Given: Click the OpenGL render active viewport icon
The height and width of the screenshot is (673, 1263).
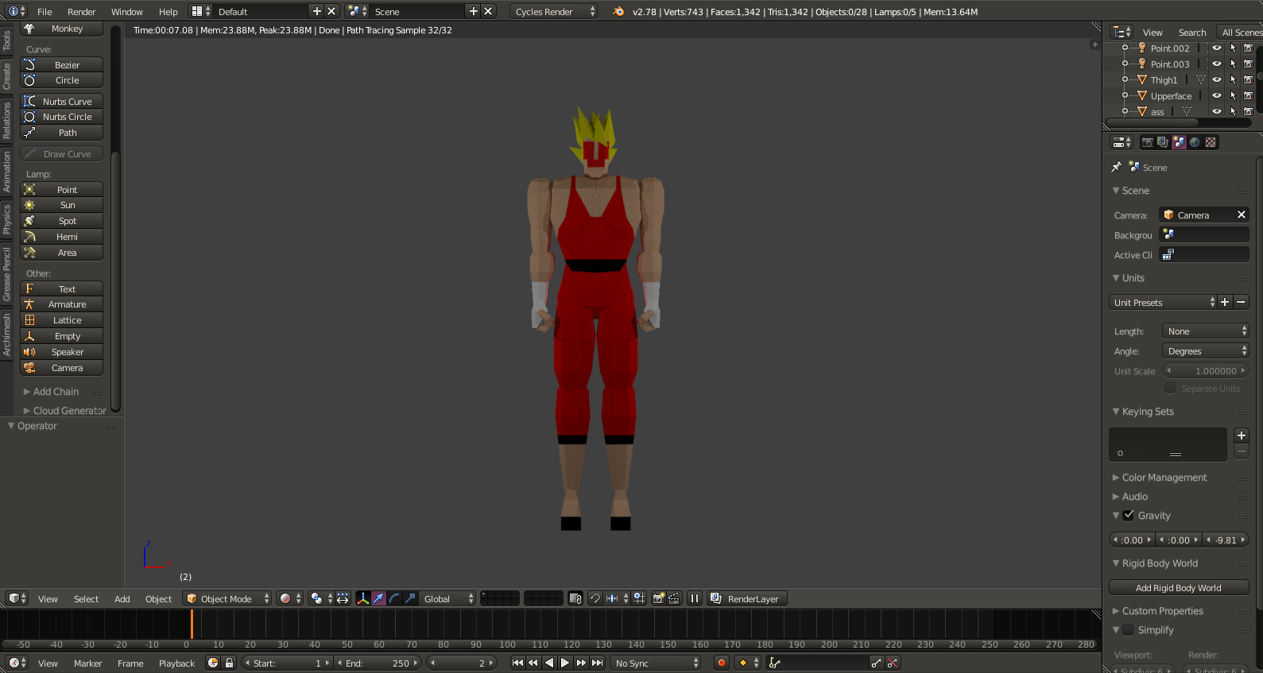Looking at the screenshot, I should tap(658, 598).
